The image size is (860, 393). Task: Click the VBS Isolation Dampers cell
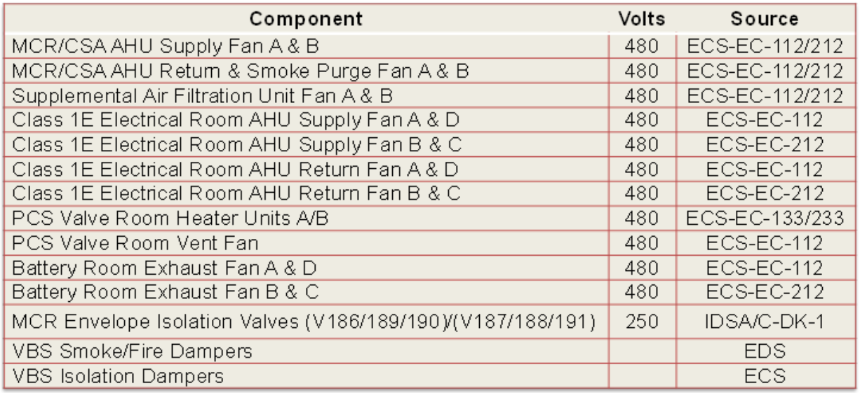(307, 375)
